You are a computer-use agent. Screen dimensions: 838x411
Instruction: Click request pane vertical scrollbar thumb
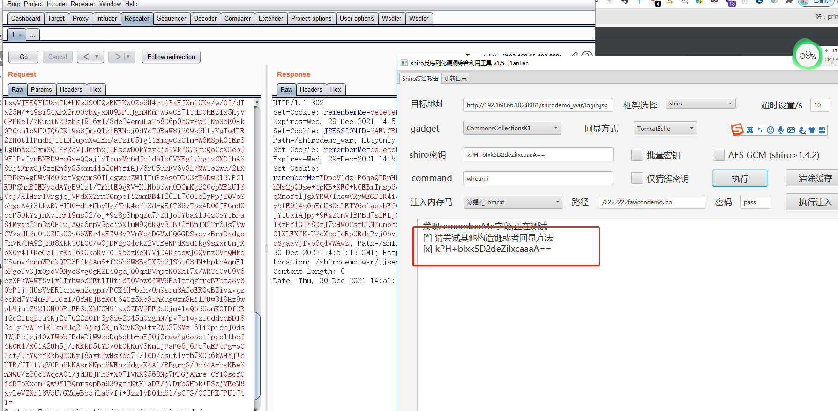257,356
